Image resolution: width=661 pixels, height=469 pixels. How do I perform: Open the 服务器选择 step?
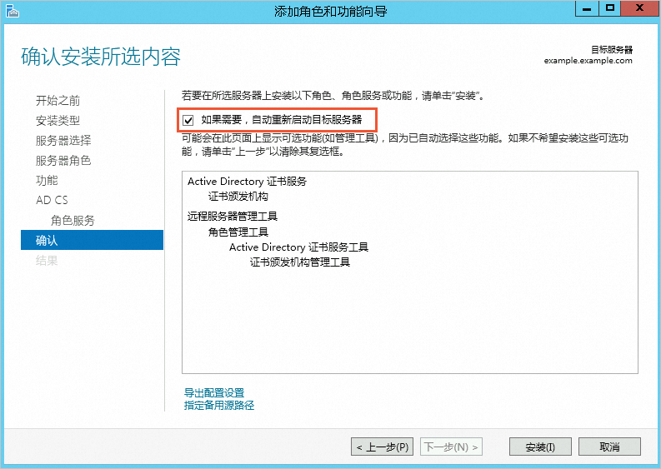63,140
